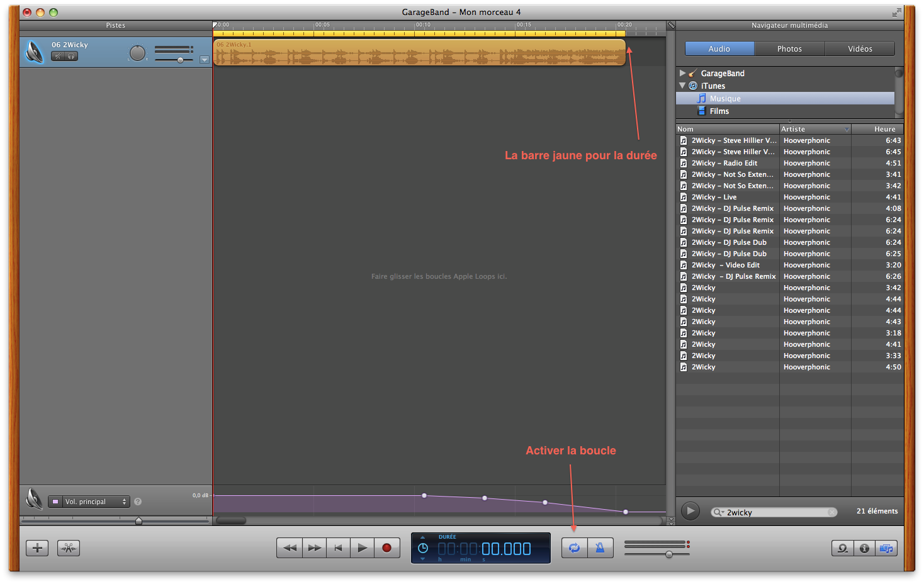Enable the cycle loop region button

(x=574, y=548)
